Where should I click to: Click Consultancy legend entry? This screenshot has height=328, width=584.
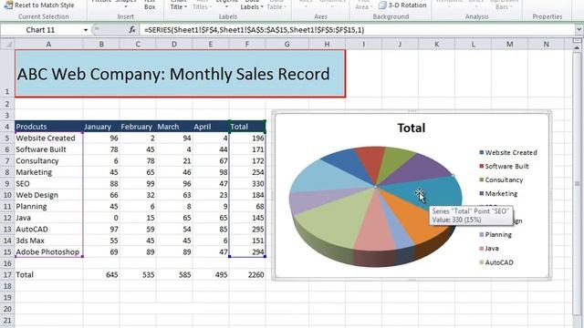[501, 180]
